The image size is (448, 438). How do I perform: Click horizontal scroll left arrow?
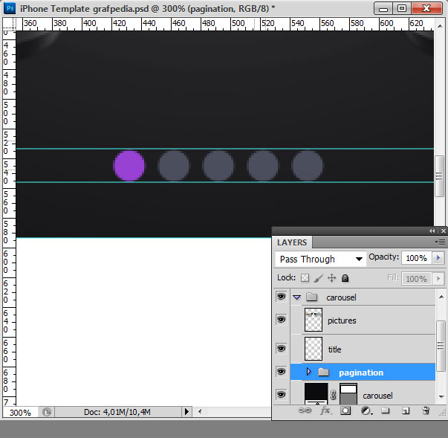click(200, 411)
